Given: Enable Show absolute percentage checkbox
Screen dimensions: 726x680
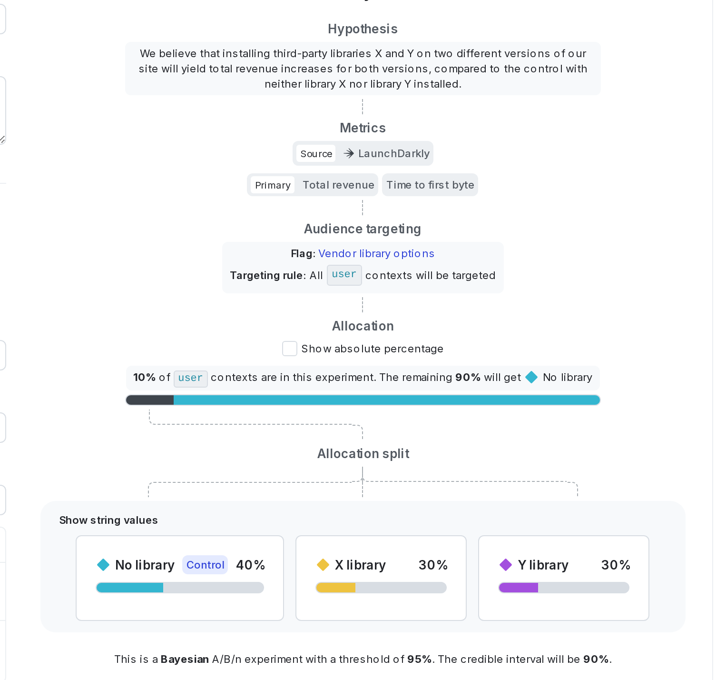Looking at the screenshot, I should pyautogui.click(x=290, y=349).
